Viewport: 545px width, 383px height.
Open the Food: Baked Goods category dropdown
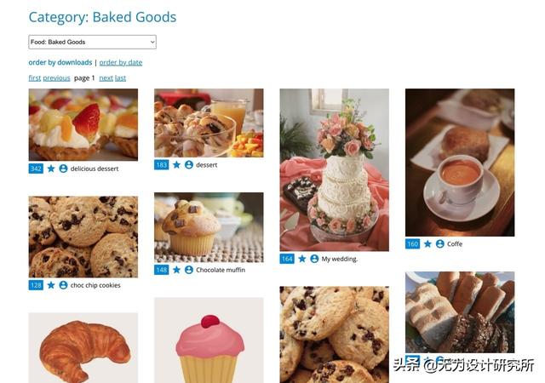[92, 42]
